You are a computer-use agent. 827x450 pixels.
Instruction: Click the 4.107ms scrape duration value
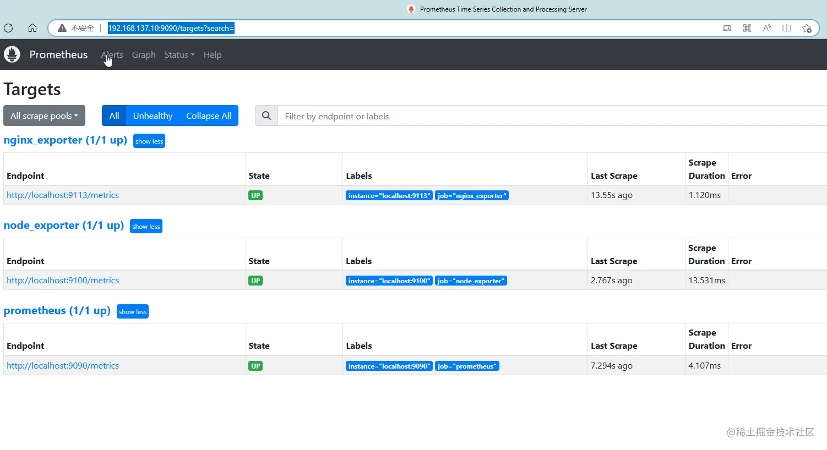[705, 366]
